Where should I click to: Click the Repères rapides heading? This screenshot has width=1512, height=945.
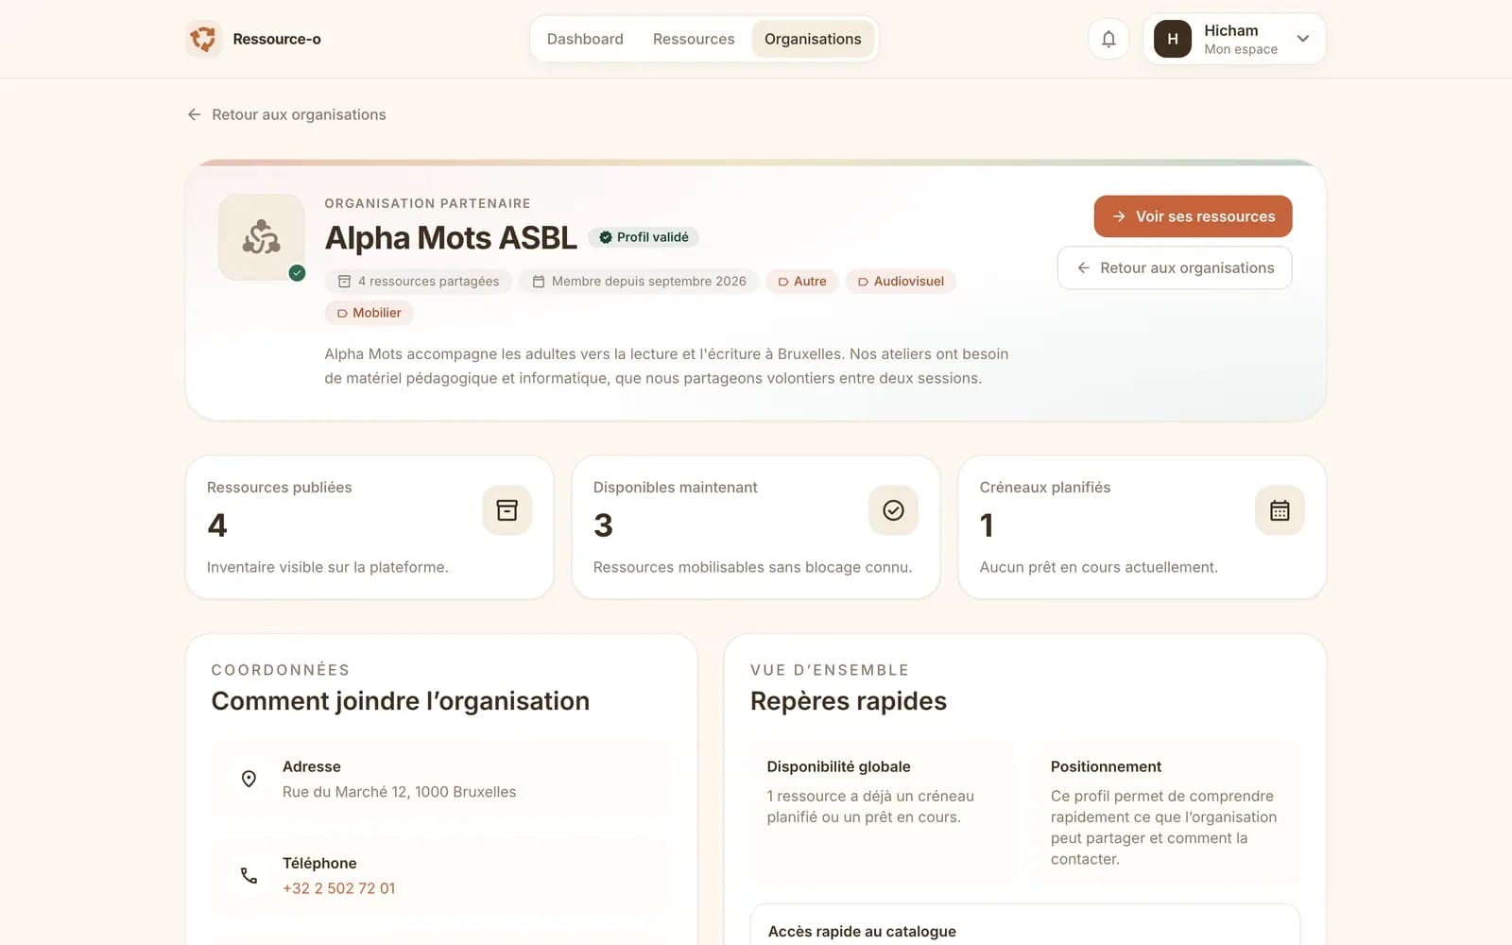(x=849, y=701)
